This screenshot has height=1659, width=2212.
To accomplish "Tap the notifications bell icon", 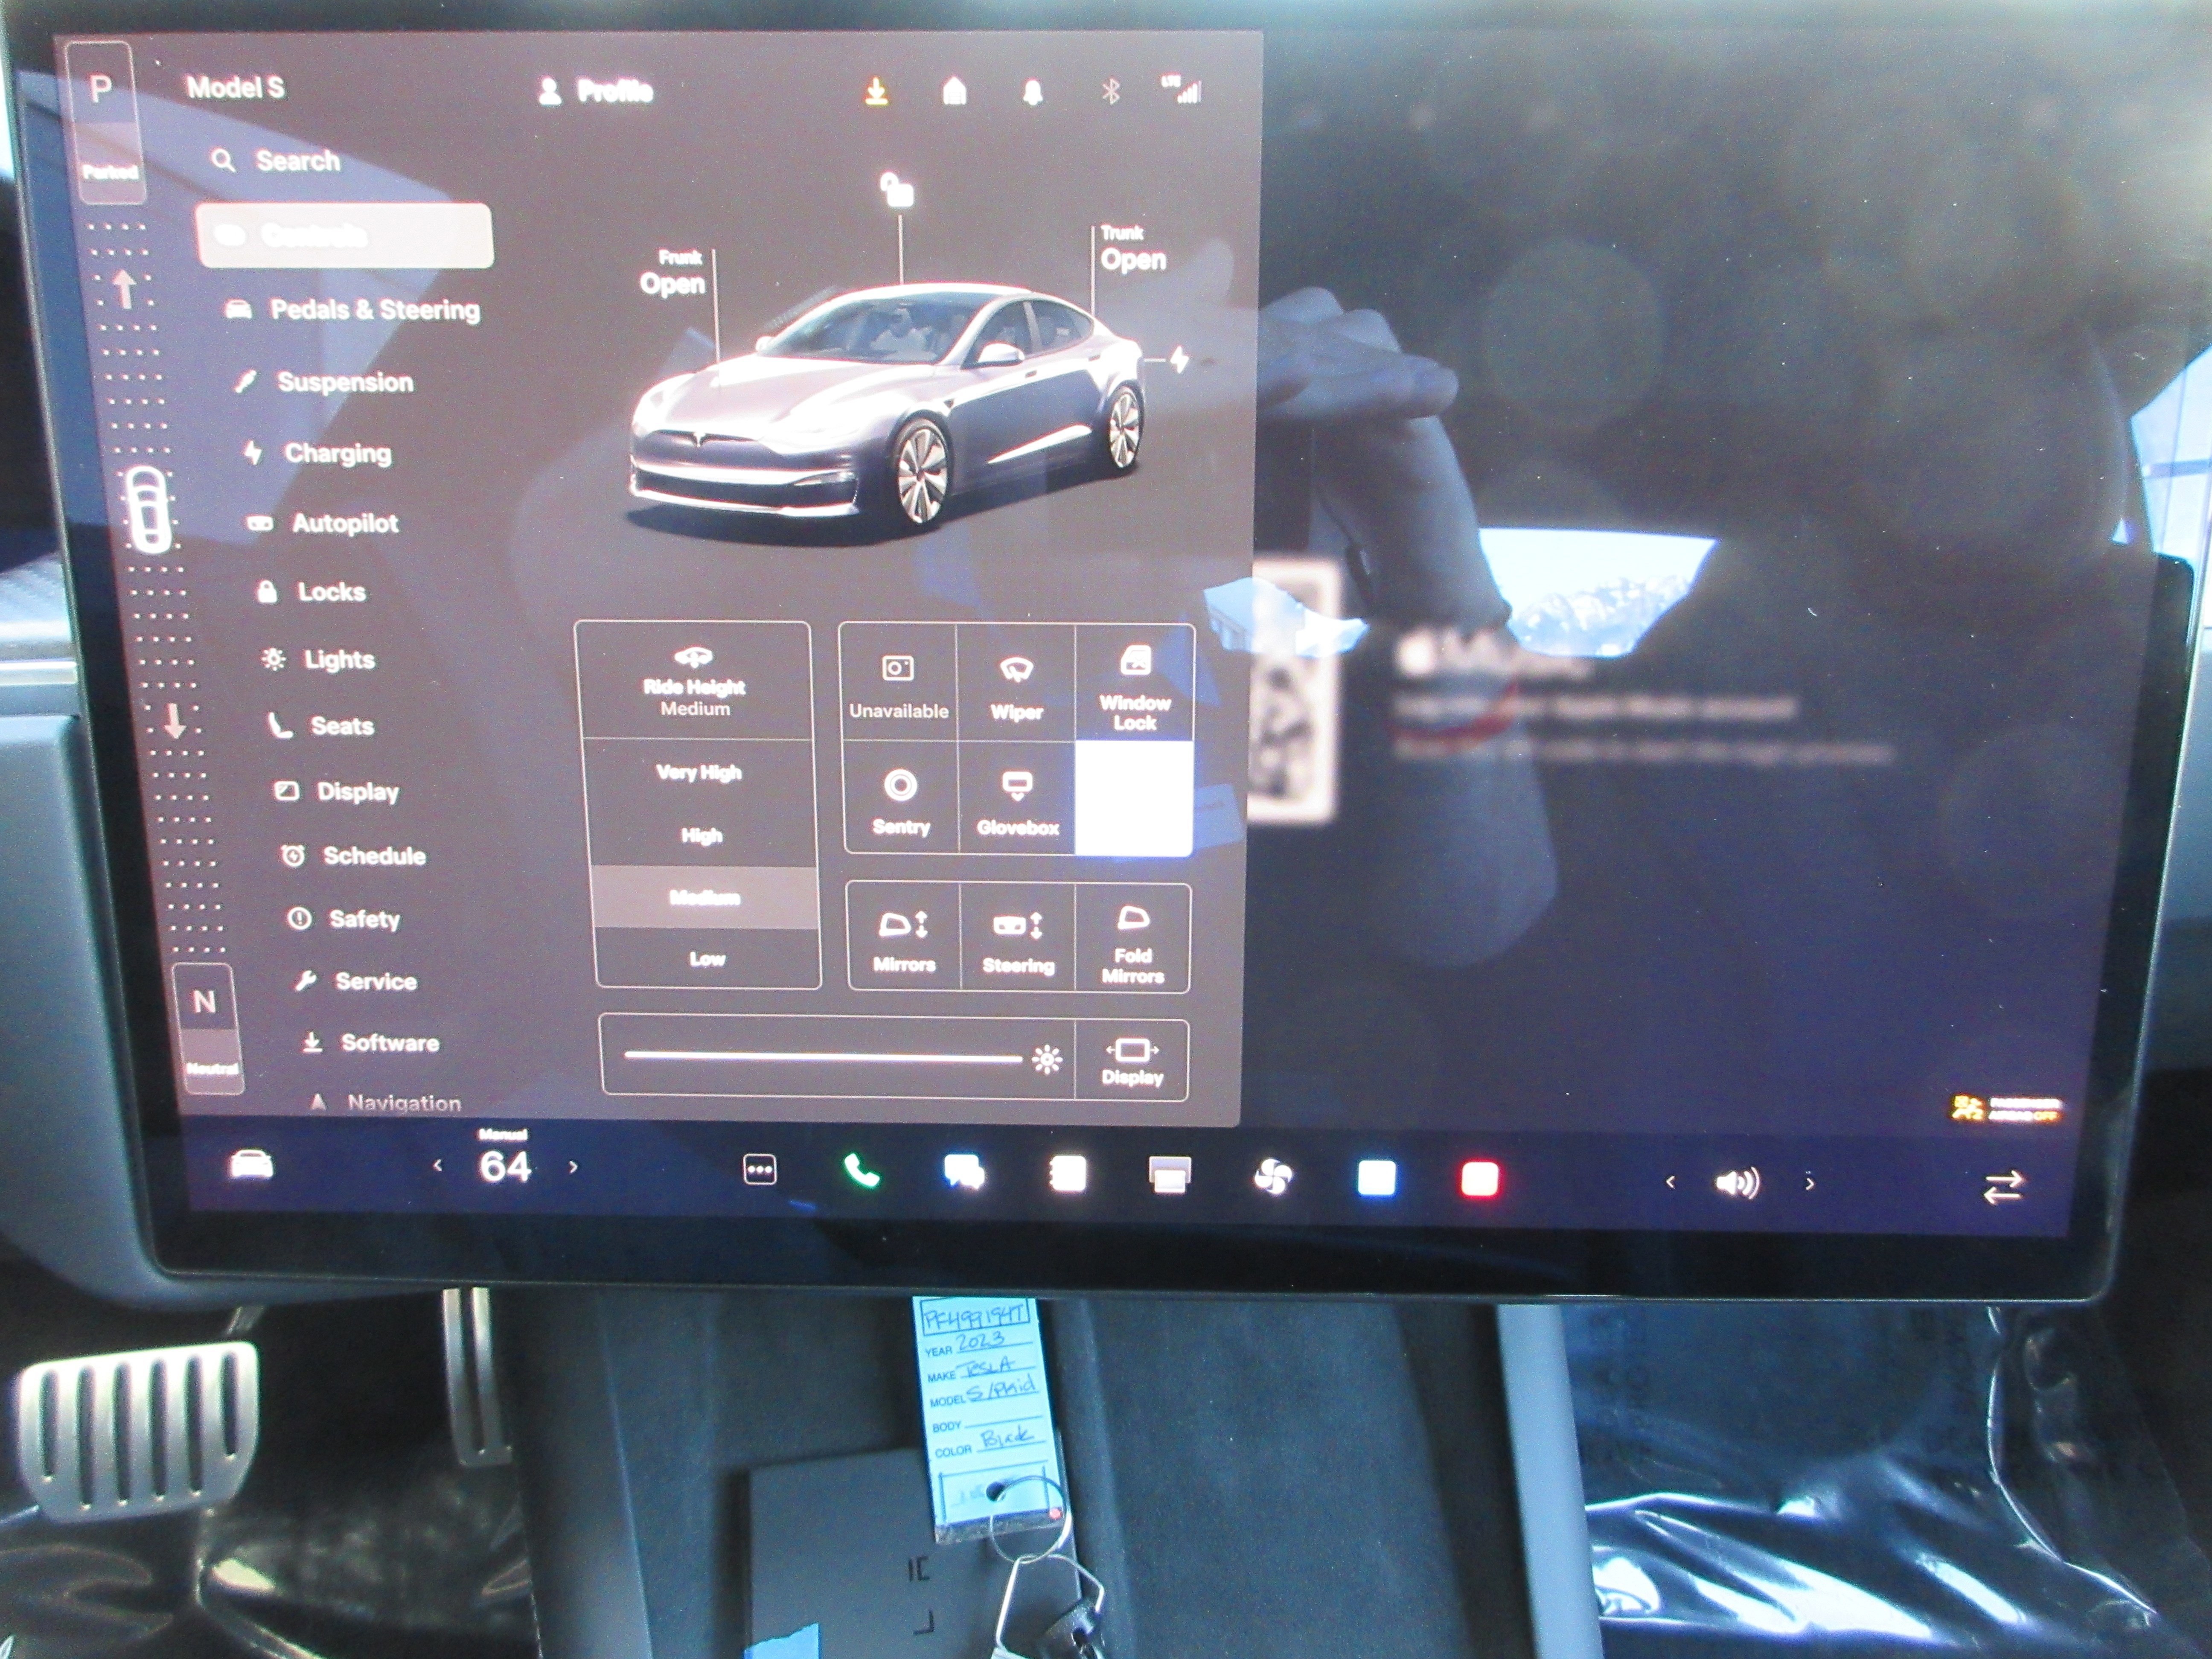I will coord(1033,93).
